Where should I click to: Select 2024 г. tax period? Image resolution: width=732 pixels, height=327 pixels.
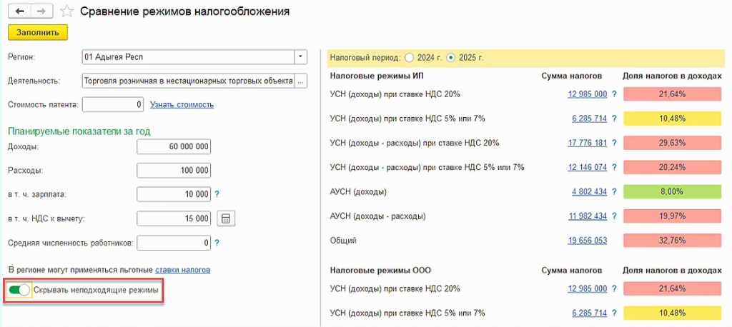[409, 57]
